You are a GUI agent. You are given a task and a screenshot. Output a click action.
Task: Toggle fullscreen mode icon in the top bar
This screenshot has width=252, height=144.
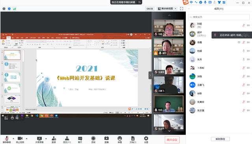[181, 9]
